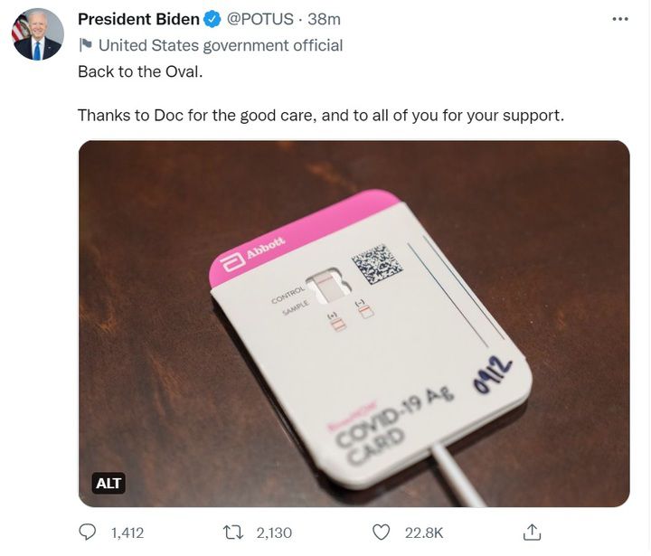Show image description via ALT badge
Image resolution: width=651 pixels, height=556 pixels.
pyautogui.click(x=108, y=484)
